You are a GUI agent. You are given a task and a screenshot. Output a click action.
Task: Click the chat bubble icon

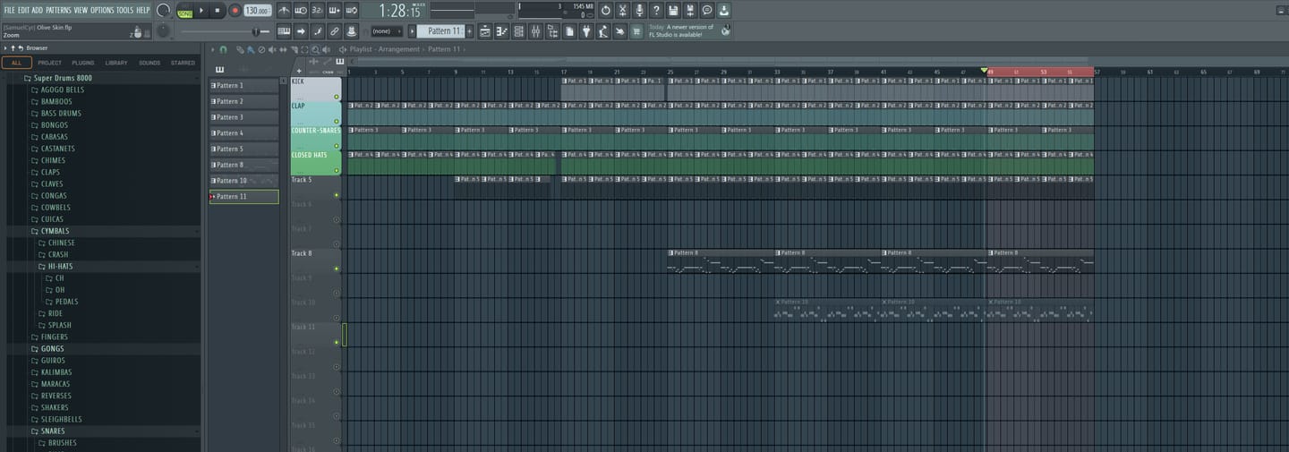708,10
